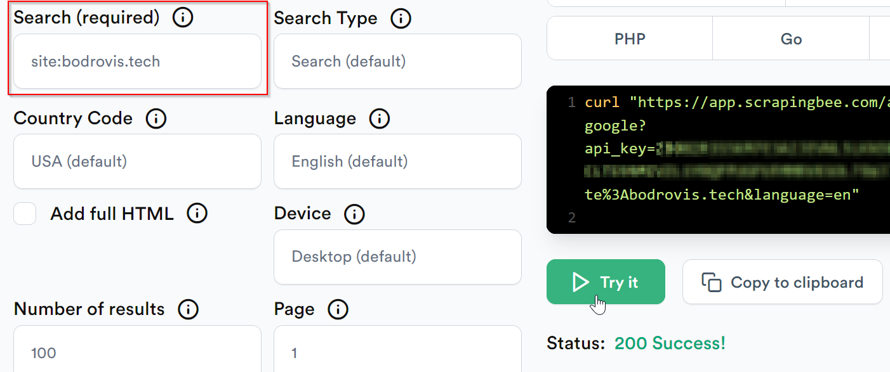Click the Language info icon
The image size is (890, 372).
[x=379, y=118]
